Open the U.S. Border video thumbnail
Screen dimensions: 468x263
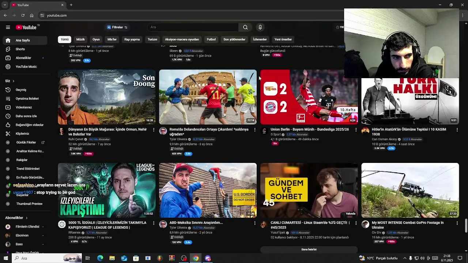pos(208,190)
